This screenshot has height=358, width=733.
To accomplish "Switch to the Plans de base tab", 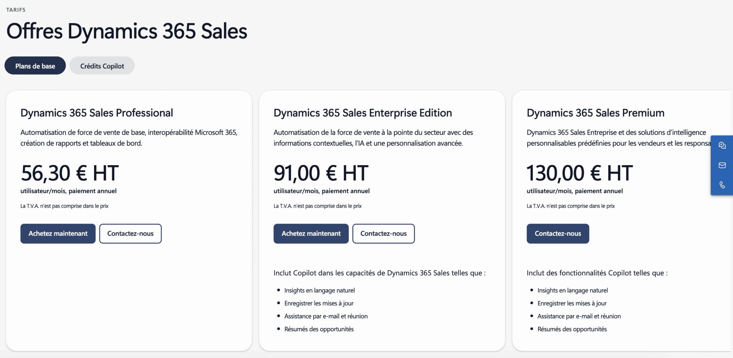I will tap(35, 66).
